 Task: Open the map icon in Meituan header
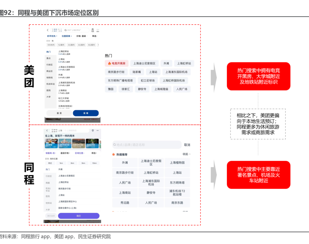click(93, 30)
